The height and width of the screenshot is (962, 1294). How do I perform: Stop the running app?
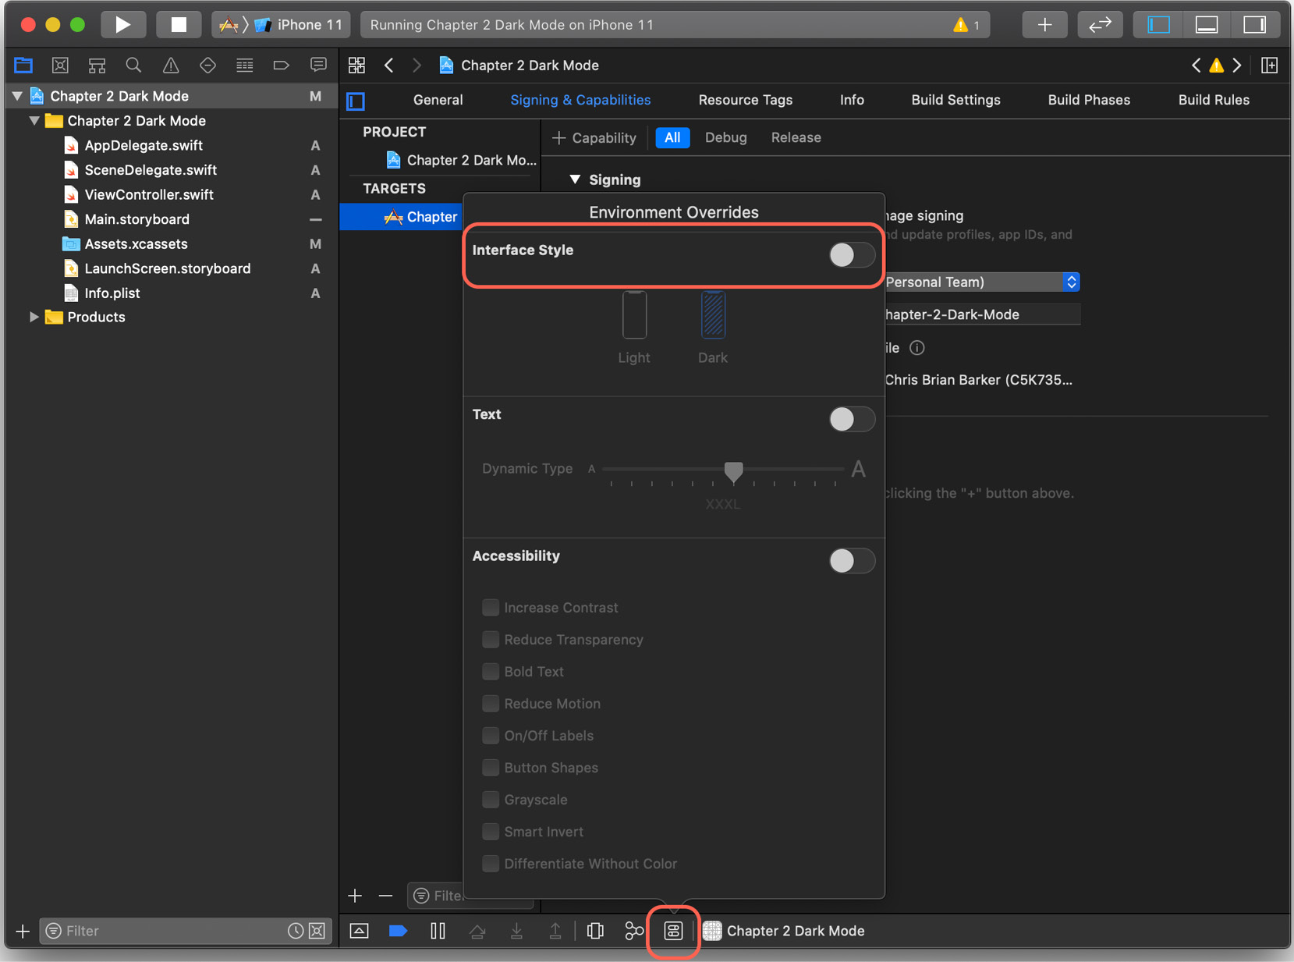tap(179, 25)
